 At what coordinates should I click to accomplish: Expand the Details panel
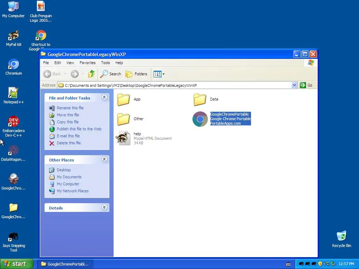tap(104, 207)
